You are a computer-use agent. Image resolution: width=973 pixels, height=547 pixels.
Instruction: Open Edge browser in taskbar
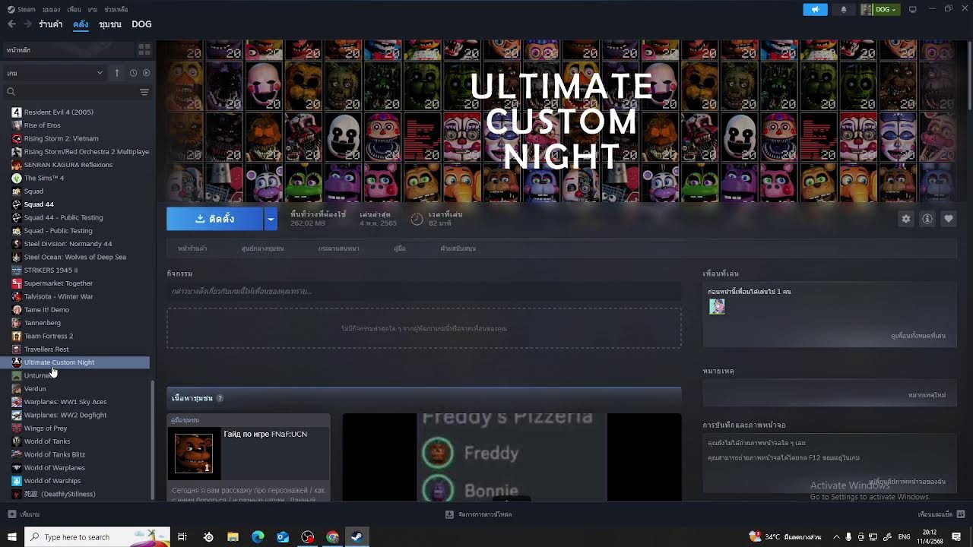pos(258,537)
